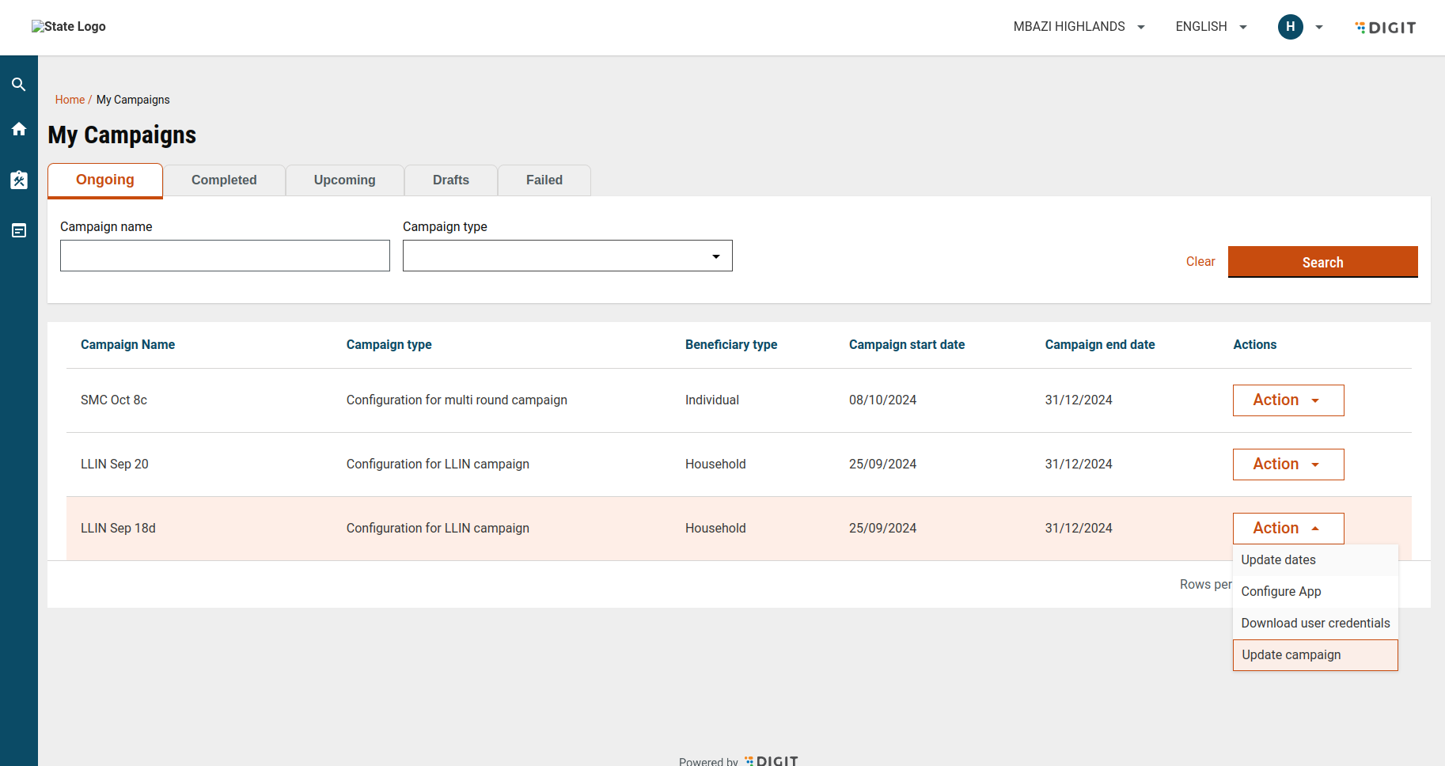Viewport: 1445px width, 766px height.
Task: Expand the Mbazi Highlands tenant dropdown
Action: pos(1079,27)
